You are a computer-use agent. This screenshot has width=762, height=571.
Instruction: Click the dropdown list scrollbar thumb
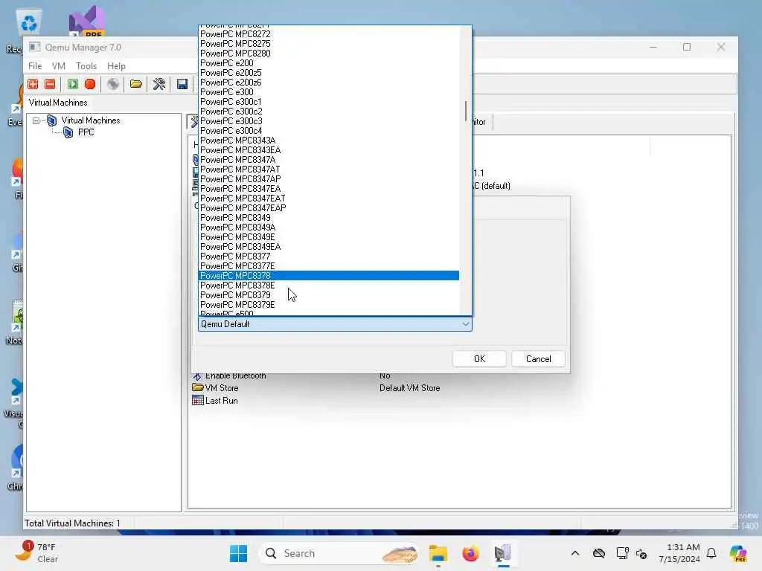click(x=466, y=112)
